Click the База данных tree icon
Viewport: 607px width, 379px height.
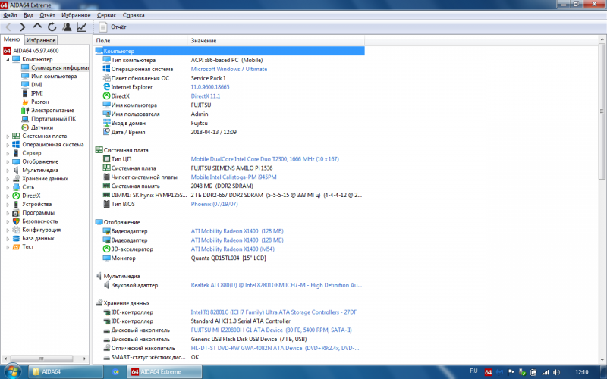(x=16, y=238)
